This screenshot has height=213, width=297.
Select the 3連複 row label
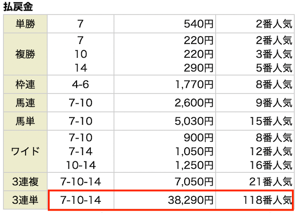[25, 182]
